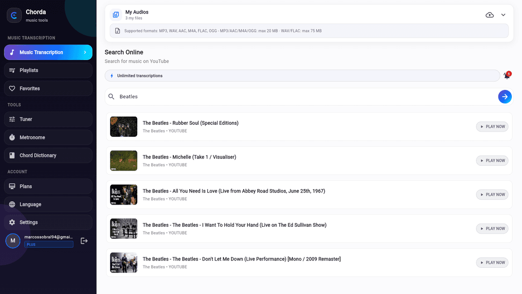Click the cloud upload icon
Screen dimensions: 522x294
coord(490,15)
